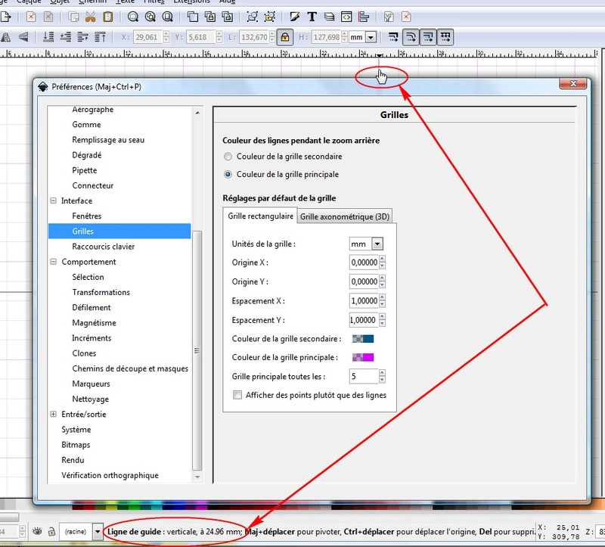Open Inkscape preferences toolbar icon

389,17
